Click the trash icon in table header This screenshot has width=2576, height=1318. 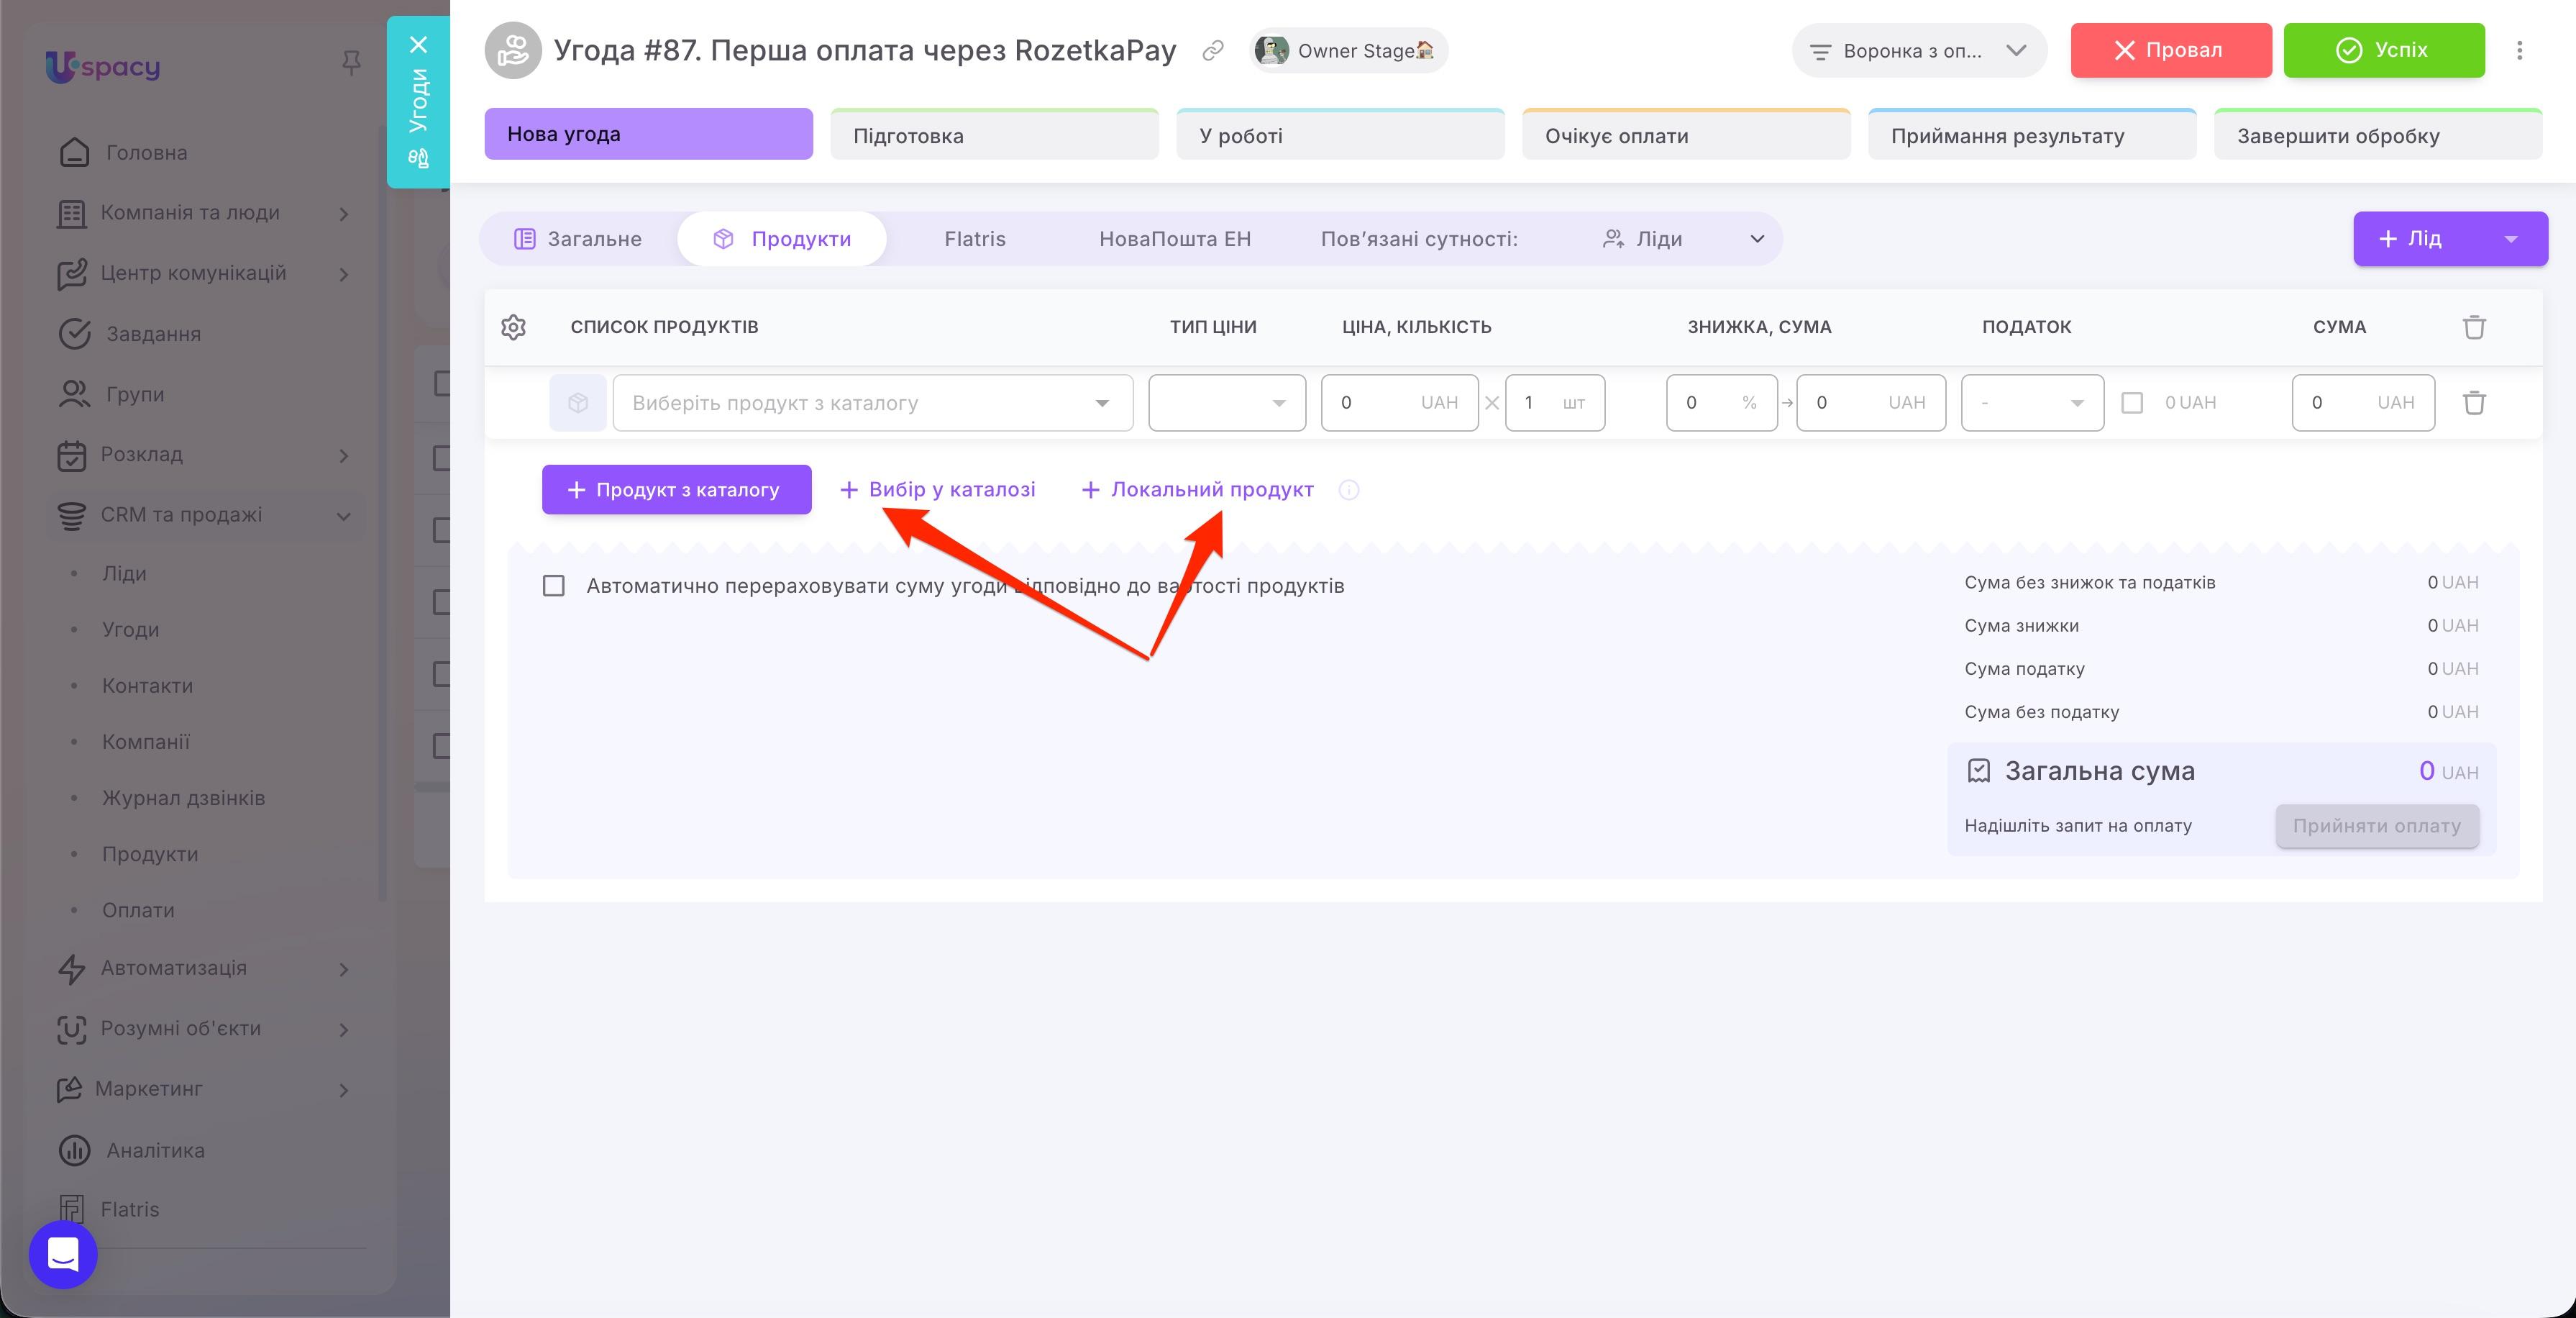click(x=2474, y=326)
